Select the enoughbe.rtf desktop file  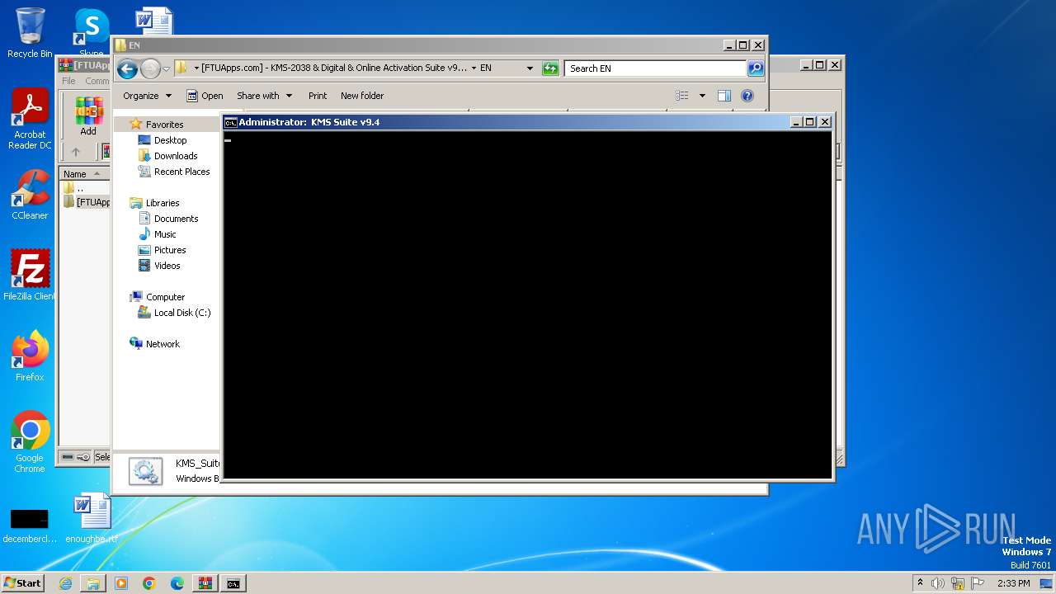click(x=92, y=519)
